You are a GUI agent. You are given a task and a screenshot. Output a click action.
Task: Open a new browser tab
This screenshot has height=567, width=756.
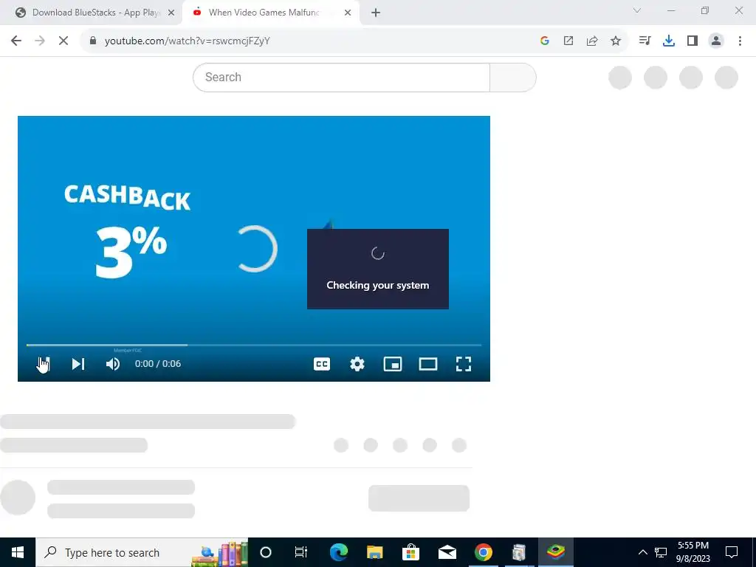coord(376,13)
